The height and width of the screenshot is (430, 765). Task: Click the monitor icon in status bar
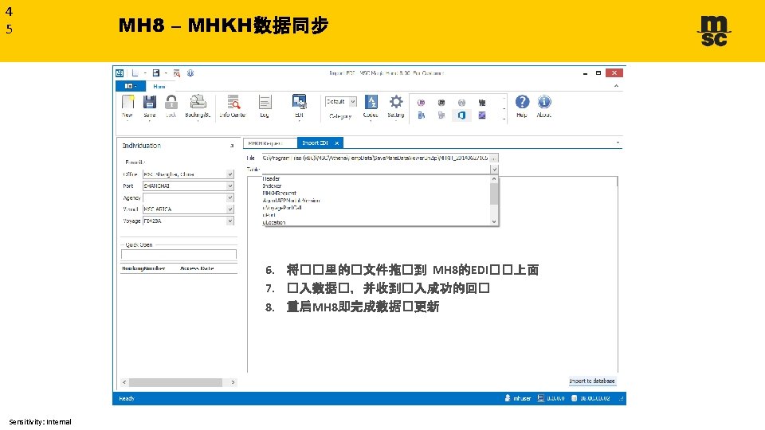coord(540,398)
